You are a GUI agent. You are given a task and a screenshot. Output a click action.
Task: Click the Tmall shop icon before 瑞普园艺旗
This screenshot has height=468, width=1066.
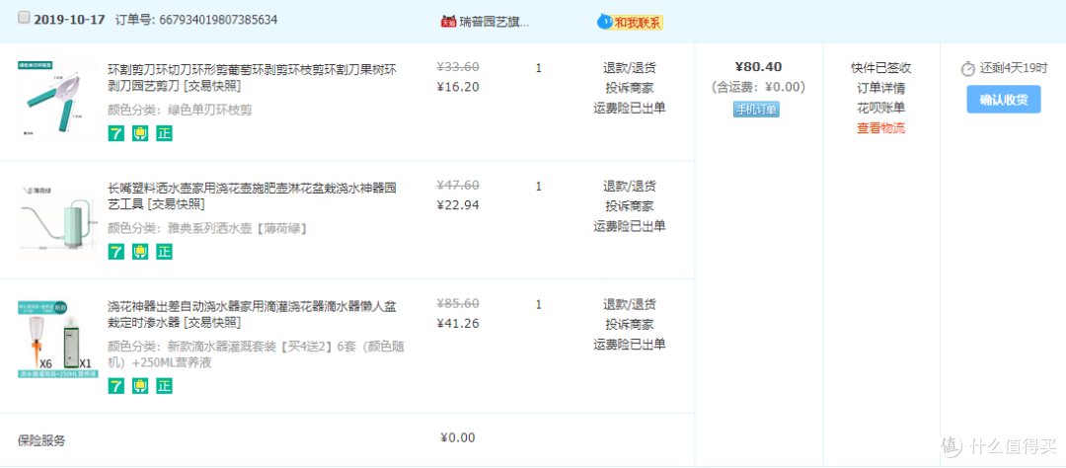[x=447, y=22]
